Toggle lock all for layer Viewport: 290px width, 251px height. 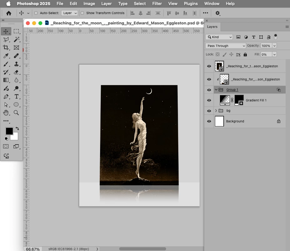click(245, 54)
